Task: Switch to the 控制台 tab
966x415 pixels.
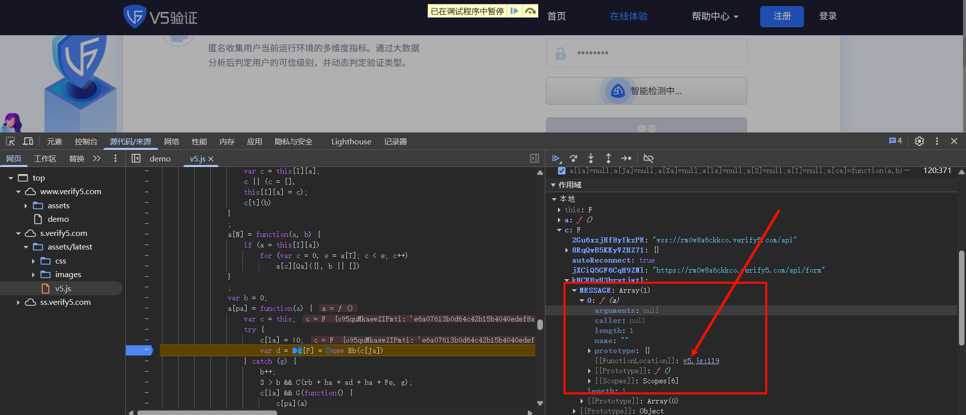Action: tap(86, 141)
